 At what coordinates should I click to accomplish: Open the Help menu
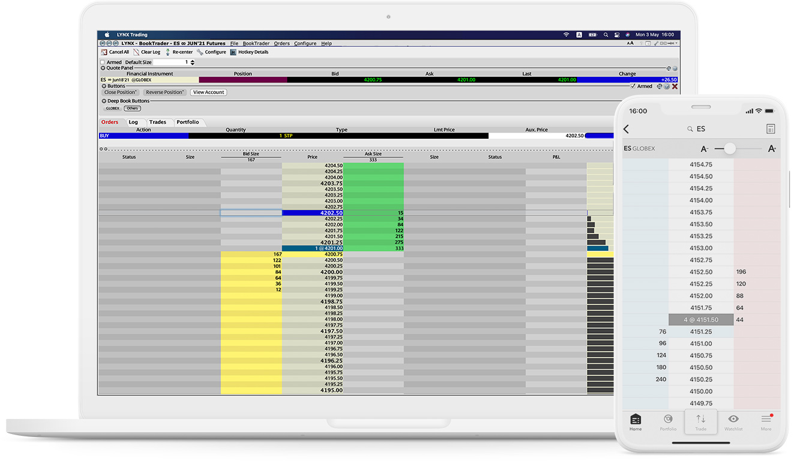326,43
